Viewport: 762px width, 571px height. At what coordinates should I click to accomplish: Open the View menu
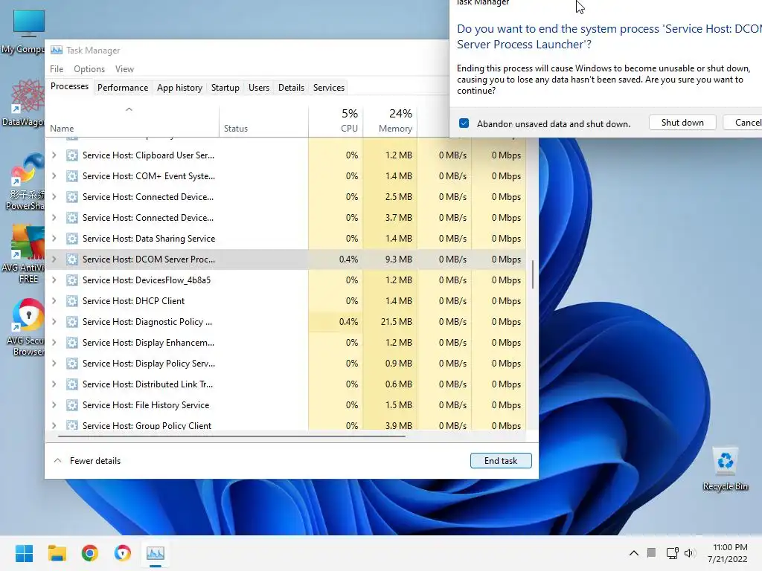coord(124,69)
